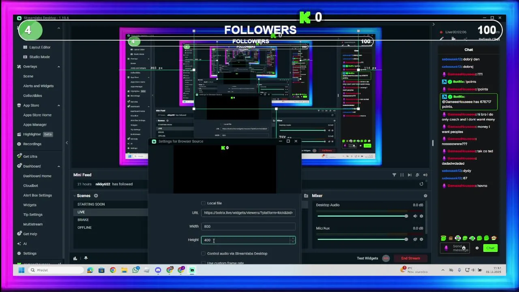Enable the Local file checkbox

coord(203,203)
